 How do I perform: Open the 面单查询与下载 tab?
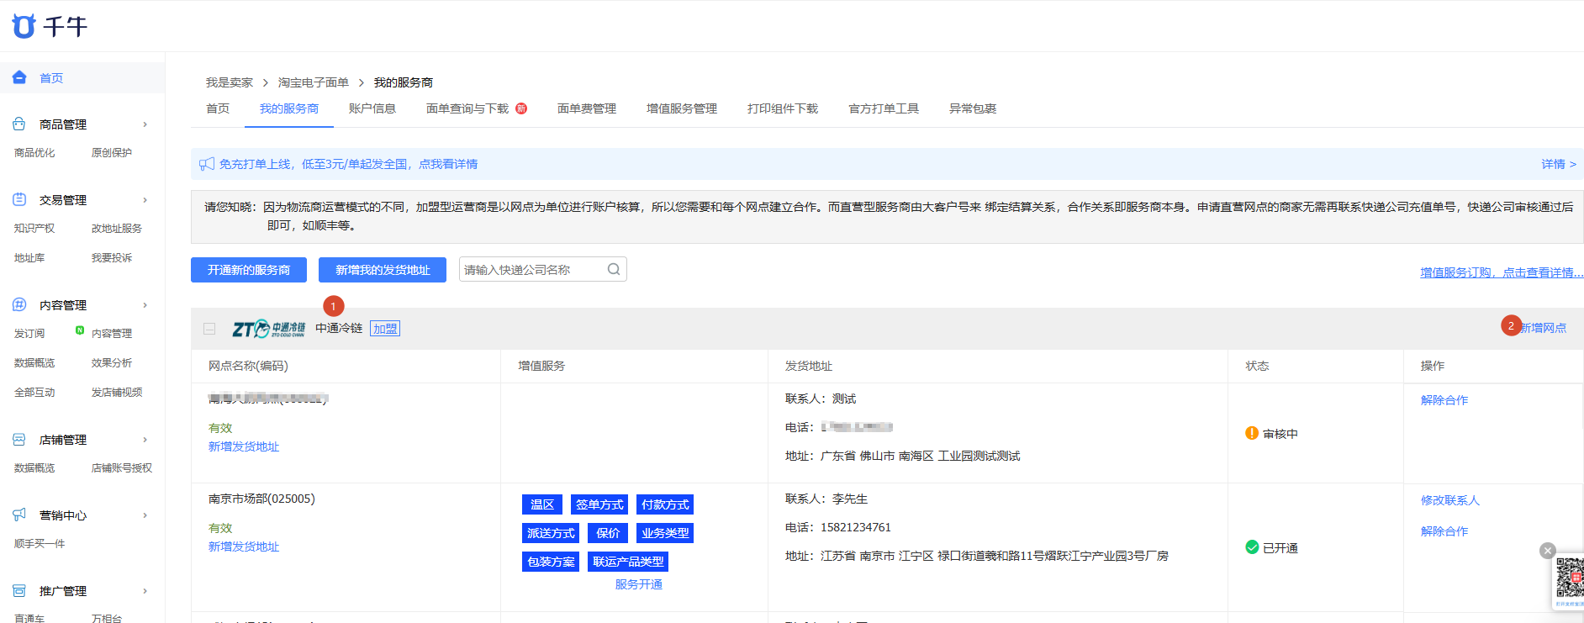(x=467, y=108)
